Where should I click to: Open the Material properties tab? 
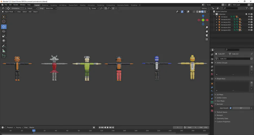(x=212, y=106)
